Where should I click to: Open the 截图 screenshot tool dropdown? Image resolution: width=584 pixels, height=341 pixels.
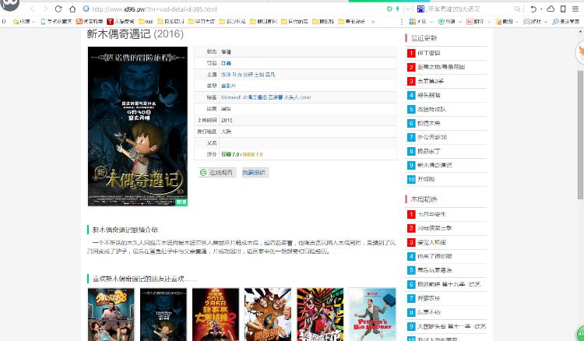tap(507, 22)
